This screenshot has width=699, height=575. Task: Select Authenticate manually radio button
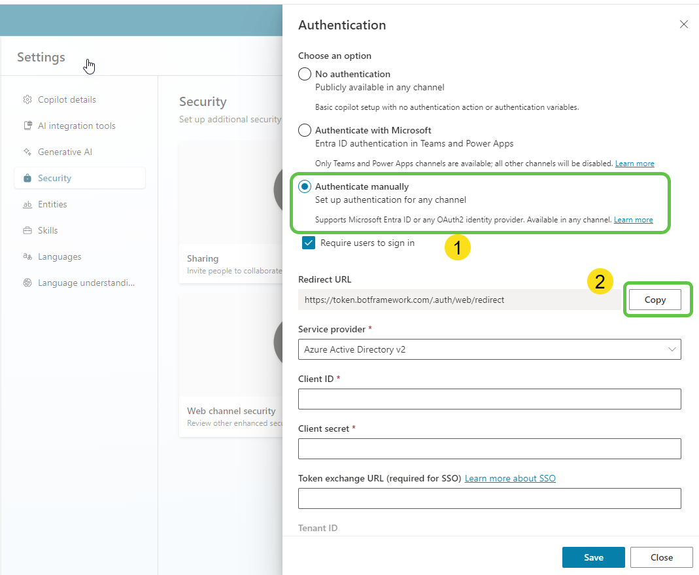[x=304, y=186]
